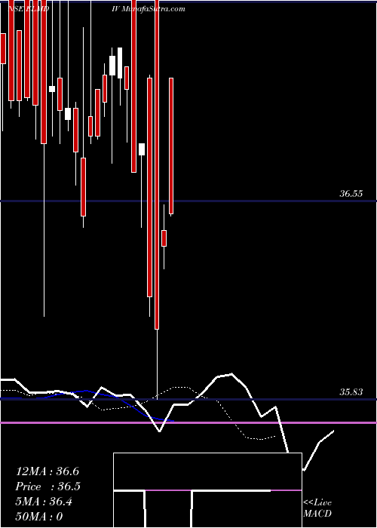Click the Price : 36.5 value
The width and height of the screenshot is (377, 528).
[48, 487]
